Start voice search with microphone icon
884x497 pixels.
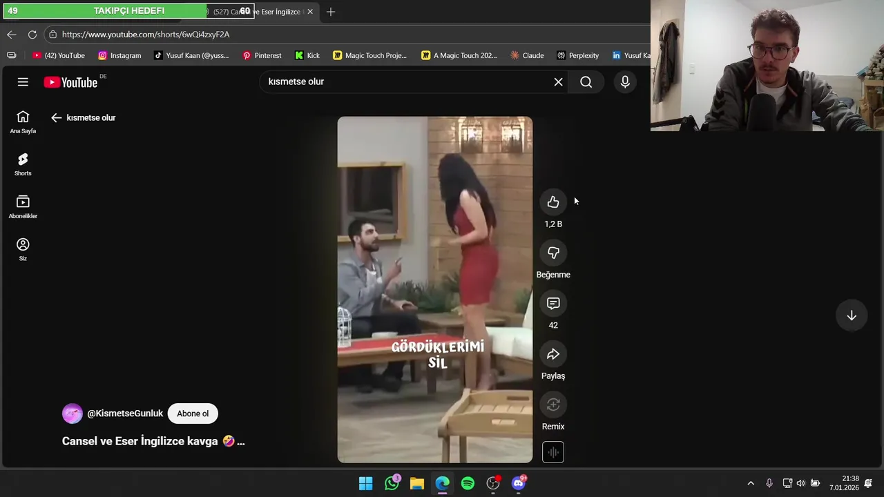(x=625, y=82)
